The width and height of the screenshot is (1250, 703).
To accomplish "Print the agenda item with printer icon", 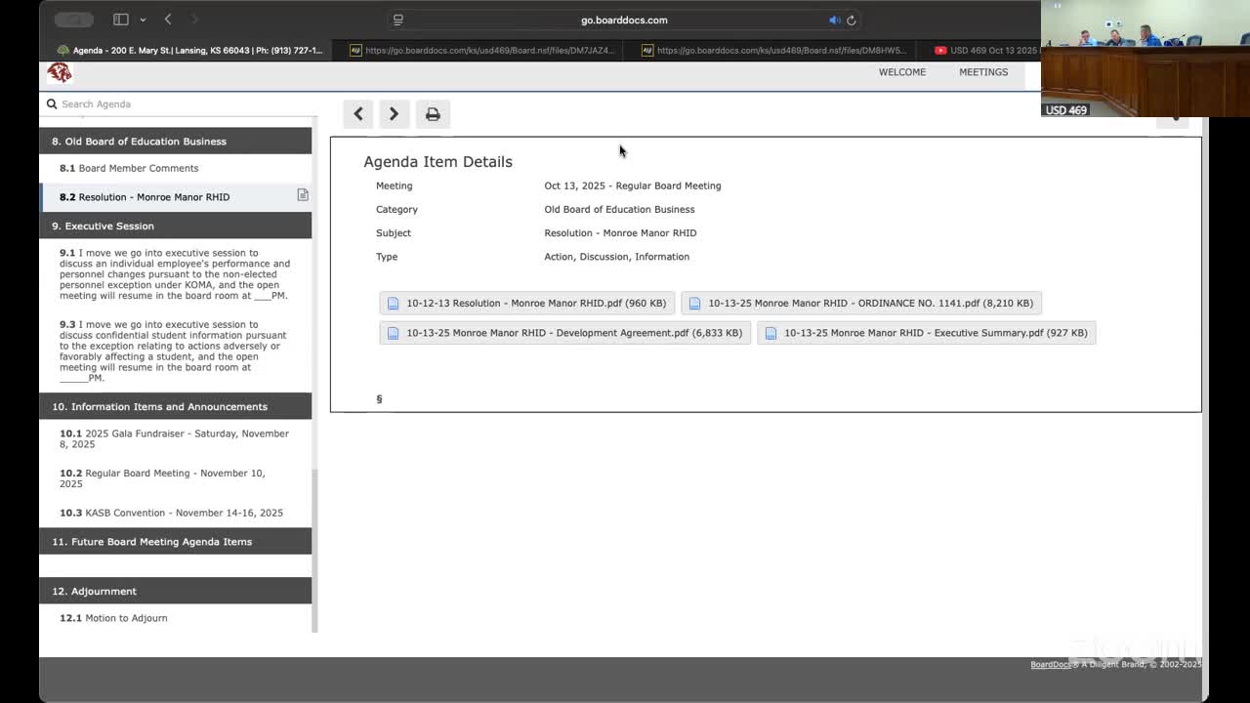I will click(433, 114).
